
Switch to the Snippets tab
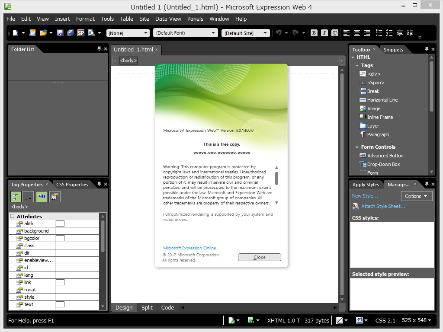click(393, 50)
